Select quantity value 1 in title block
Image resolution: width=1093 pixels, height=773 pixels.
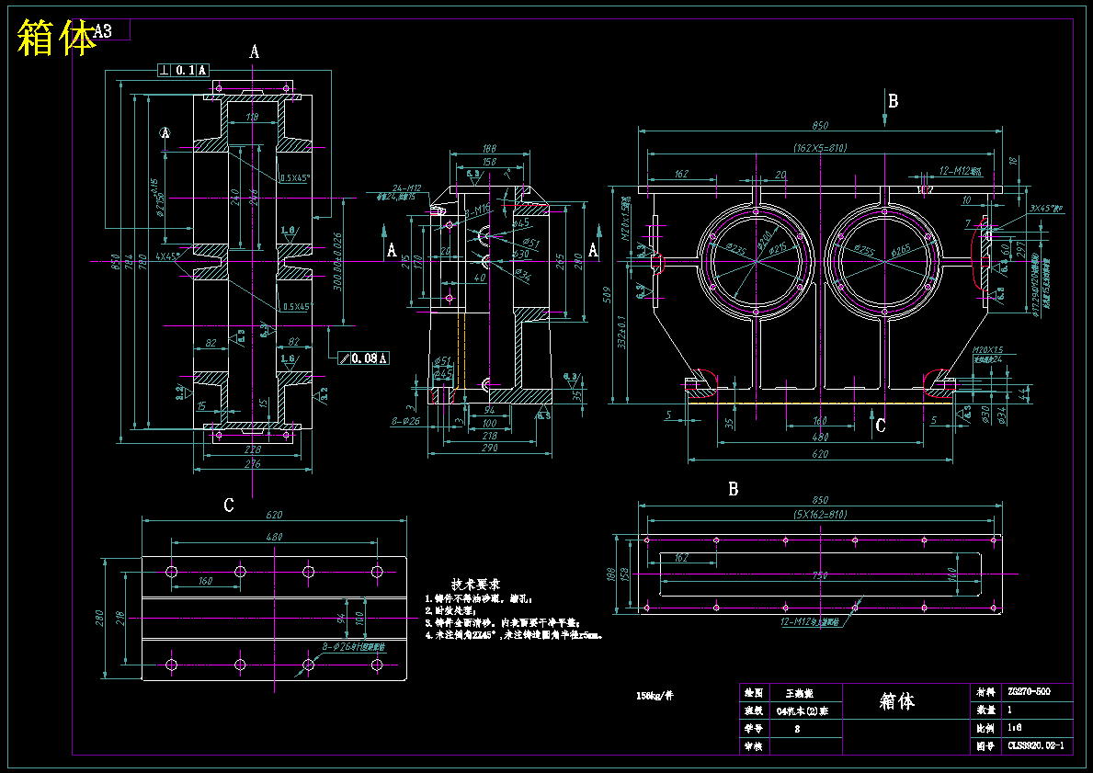tap(1010, 710)
